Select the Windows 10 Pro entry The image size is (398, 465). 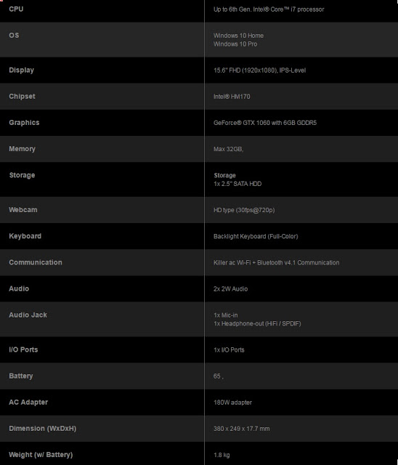point(235,44)
